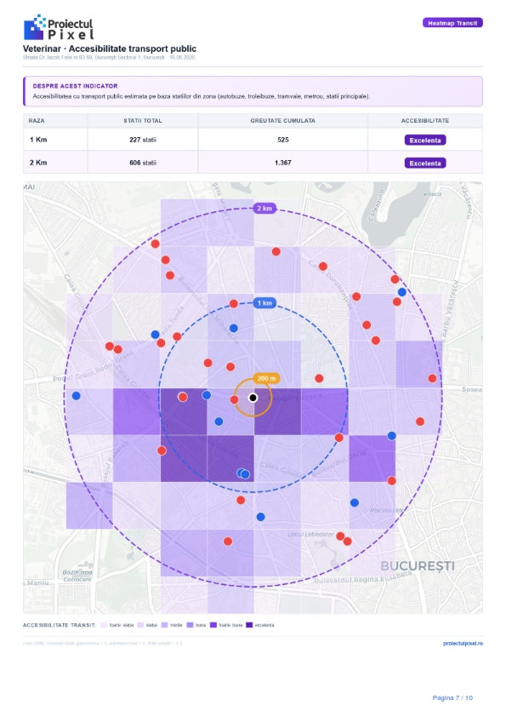The width and height of the screenshot is (506, 717).
Task: Click the ACCESIBILITATE column header
Action: 424,121
